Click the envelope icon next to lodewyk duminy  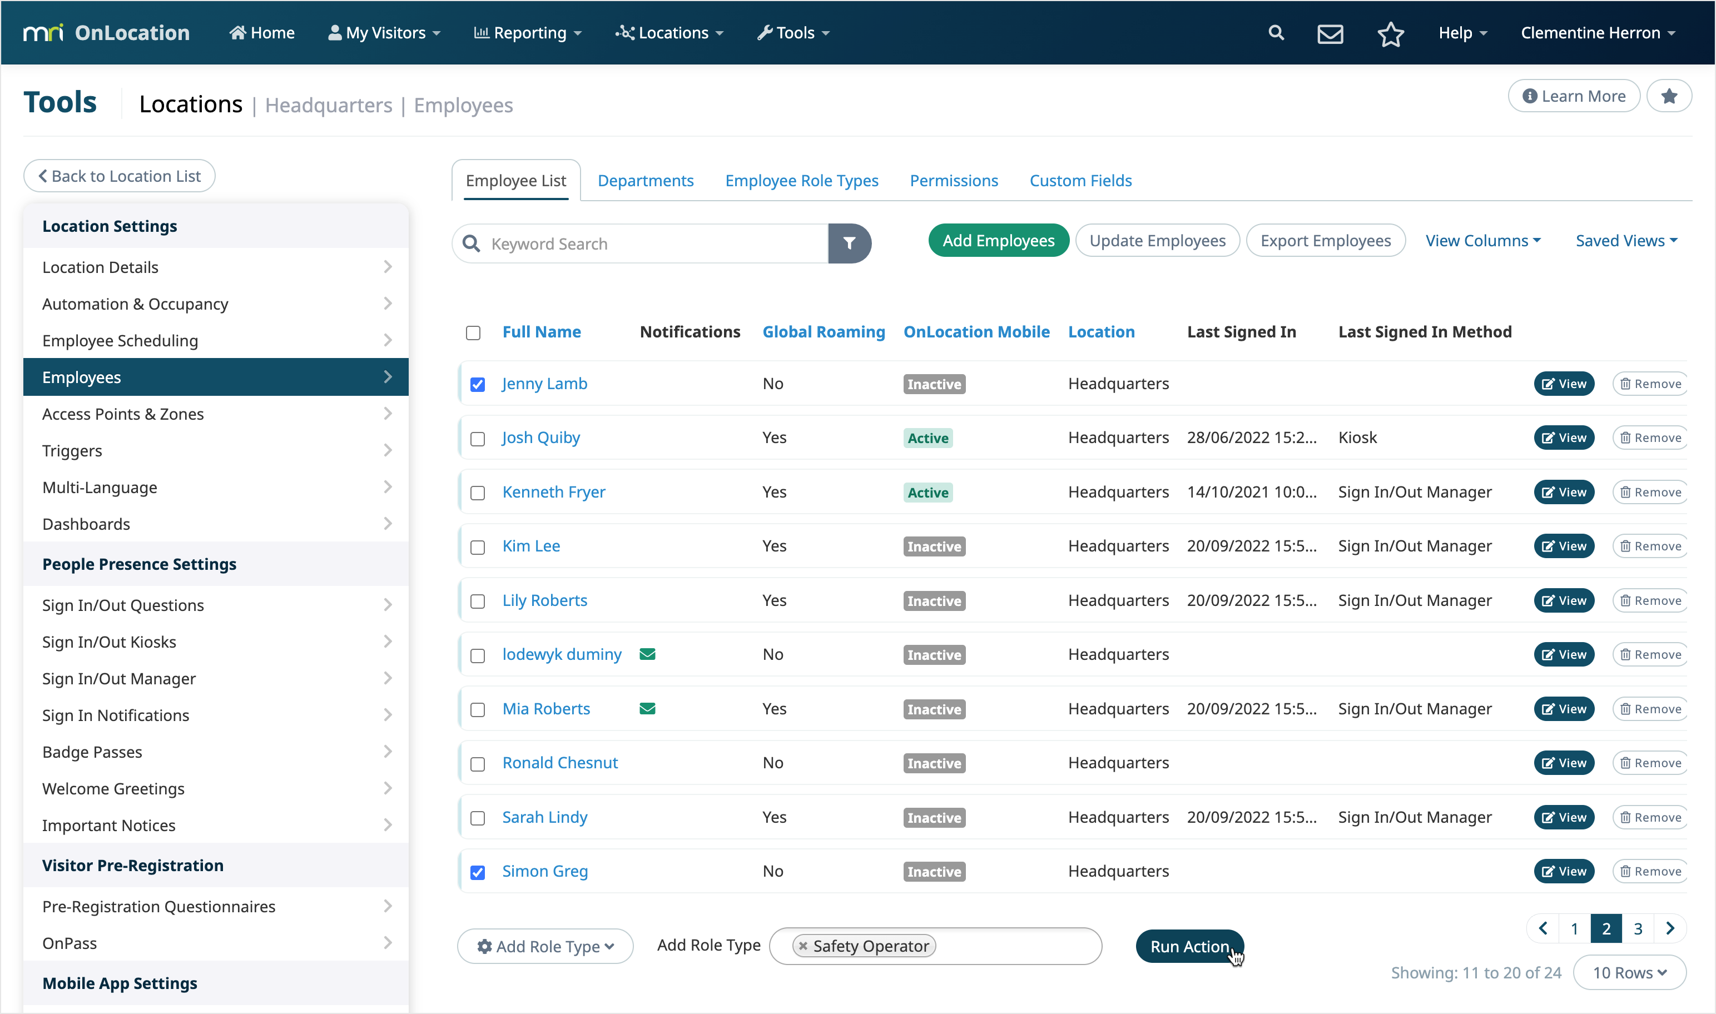pos(647,654)
